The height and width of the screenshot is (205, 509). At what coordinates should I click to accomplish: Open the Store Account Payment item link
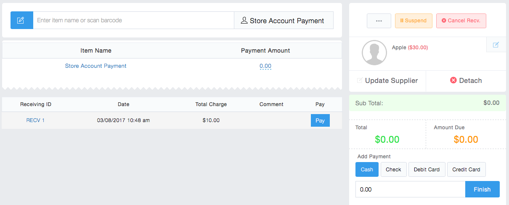tap(95, 66)
